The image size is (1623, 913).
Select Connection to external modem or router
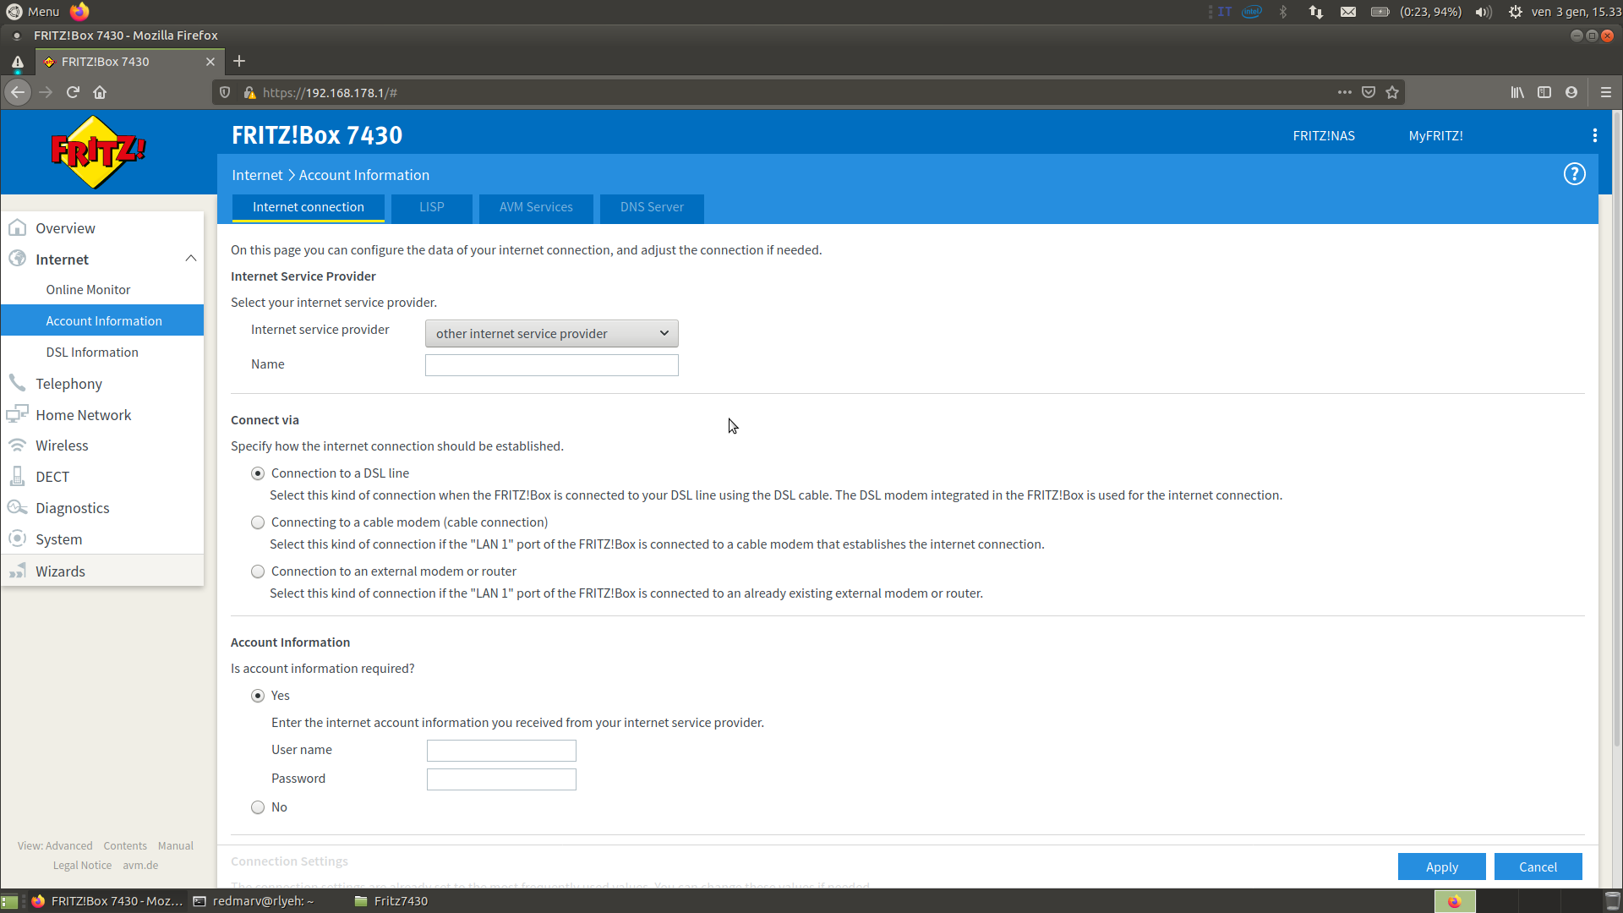[258, 571]
